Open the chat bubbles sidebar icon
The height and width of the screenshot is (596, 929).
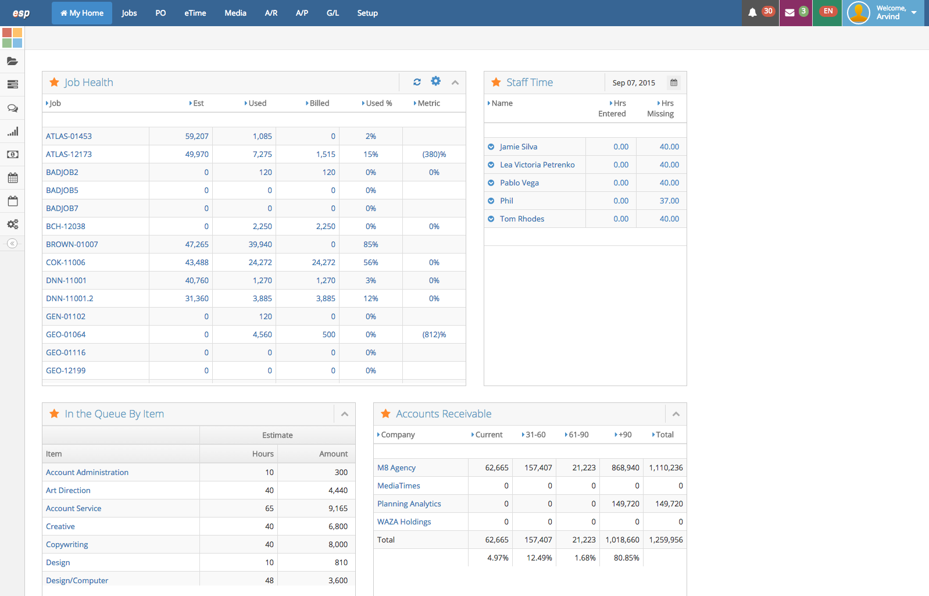(x=12, y=108)
